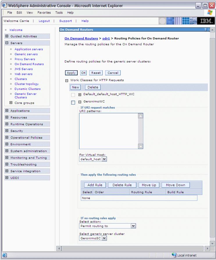Expand the Environment section

pyautogui.click(x=7, y=144)
